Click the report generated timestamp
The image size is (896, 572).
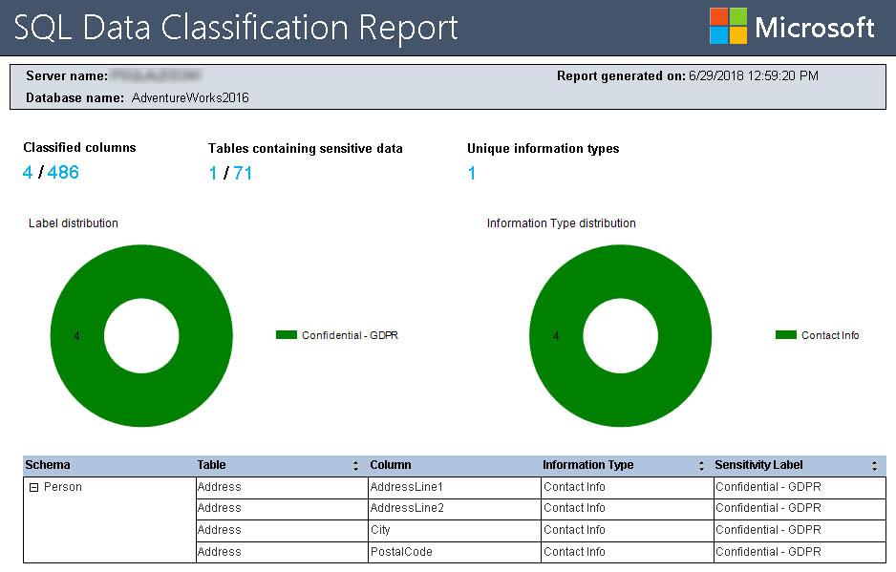pyautogui.click(x=753, y=76)
